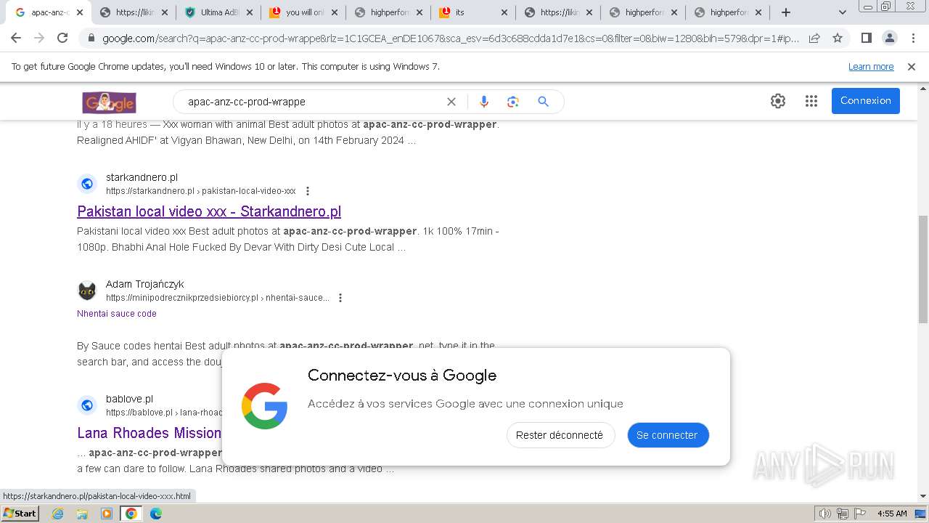929x523 pixels.
Task: Open more options for starkandnero.pl result
Action: tap(308, 191)
